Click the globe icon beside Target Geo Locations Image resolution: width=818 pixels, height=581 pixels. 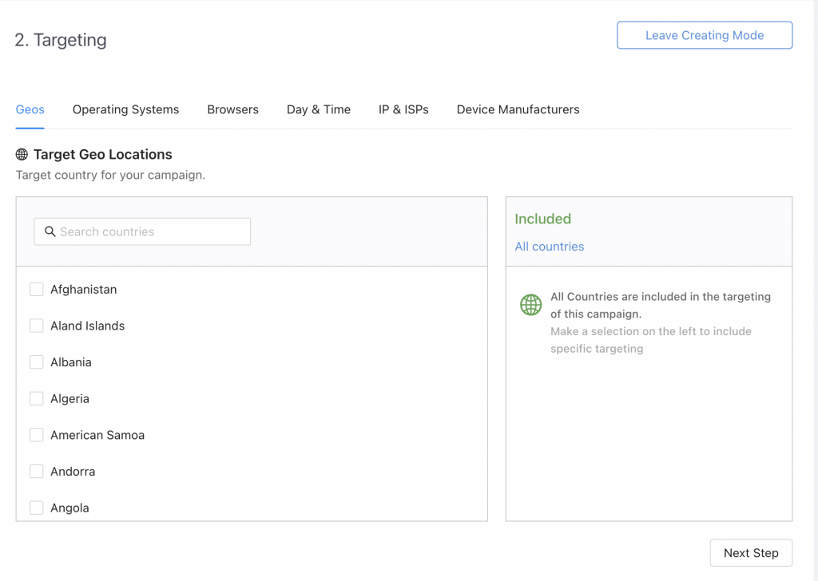click(x=22, y=155)
